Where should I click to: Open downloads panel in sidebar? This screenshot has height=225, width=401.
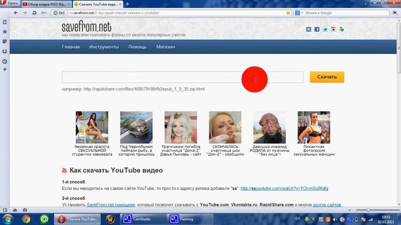click(x=4, y=51)
